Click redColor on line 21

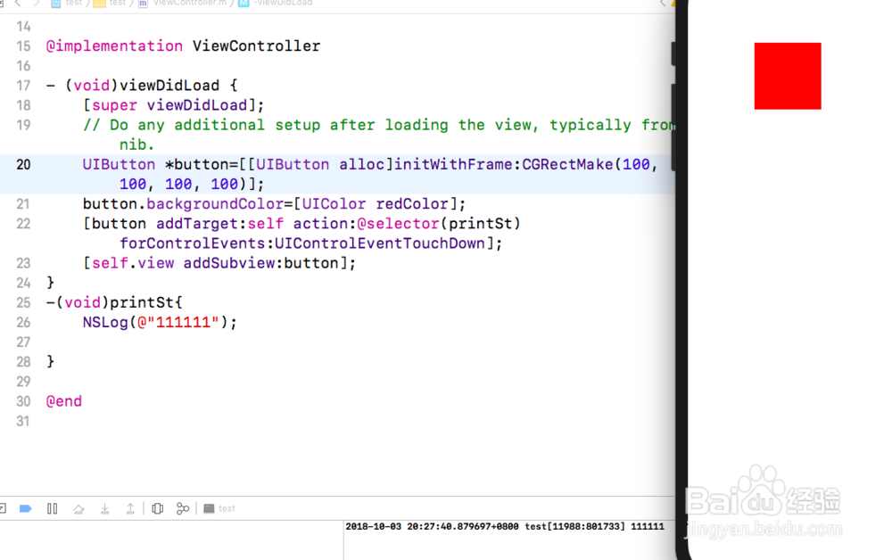point(412,204)
